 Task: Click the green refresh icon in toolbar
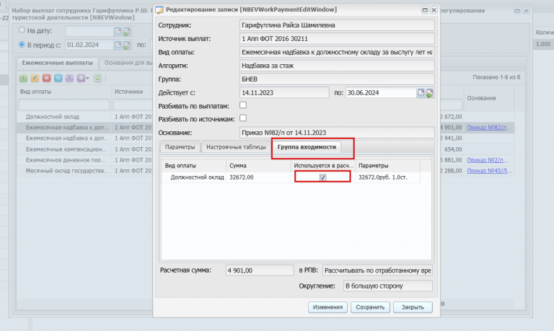click(98, 78)
